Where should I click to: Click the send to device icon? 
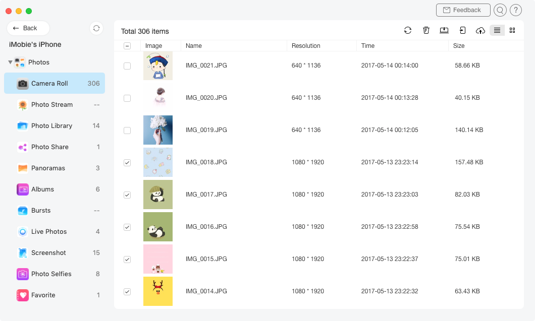coord(462,31)
